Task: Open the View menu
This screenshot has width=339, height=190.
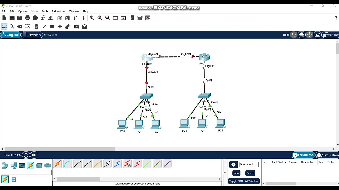Action: 34,11
